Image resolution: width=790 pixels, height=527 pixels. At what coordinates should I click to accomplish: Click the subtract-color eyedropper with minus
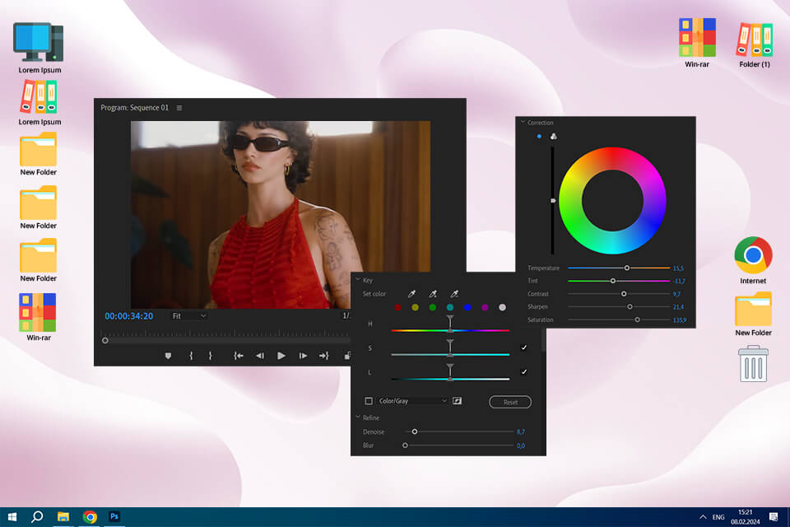453,294
